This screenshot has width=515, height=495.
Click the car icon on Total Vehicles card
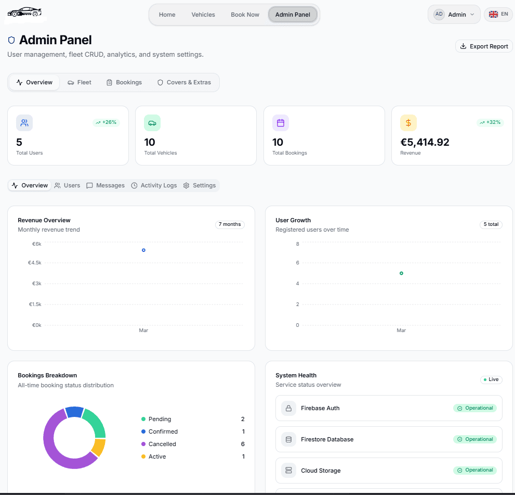coord(152,122)
